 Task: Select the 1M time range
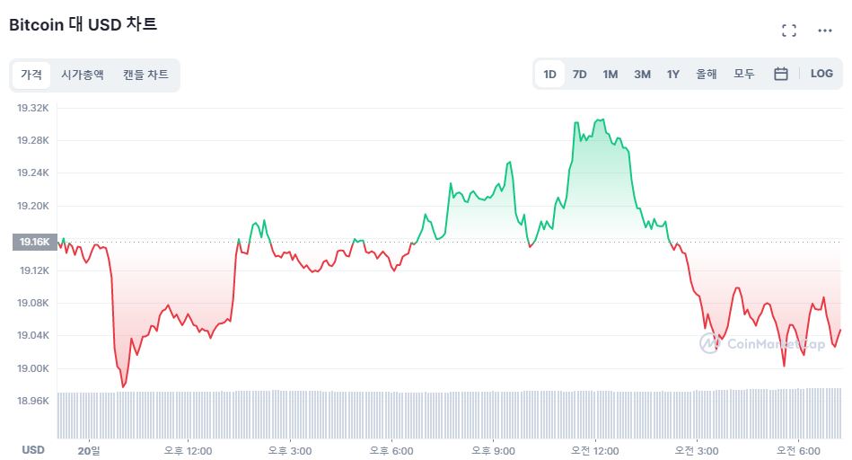click(x=610, y=74)
